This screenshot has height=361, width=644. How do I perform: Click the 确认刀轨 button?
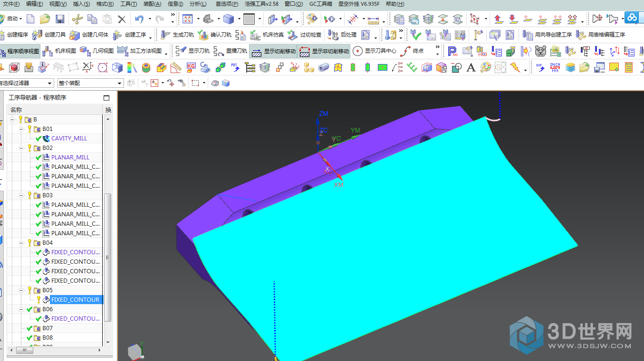(214, 35)
